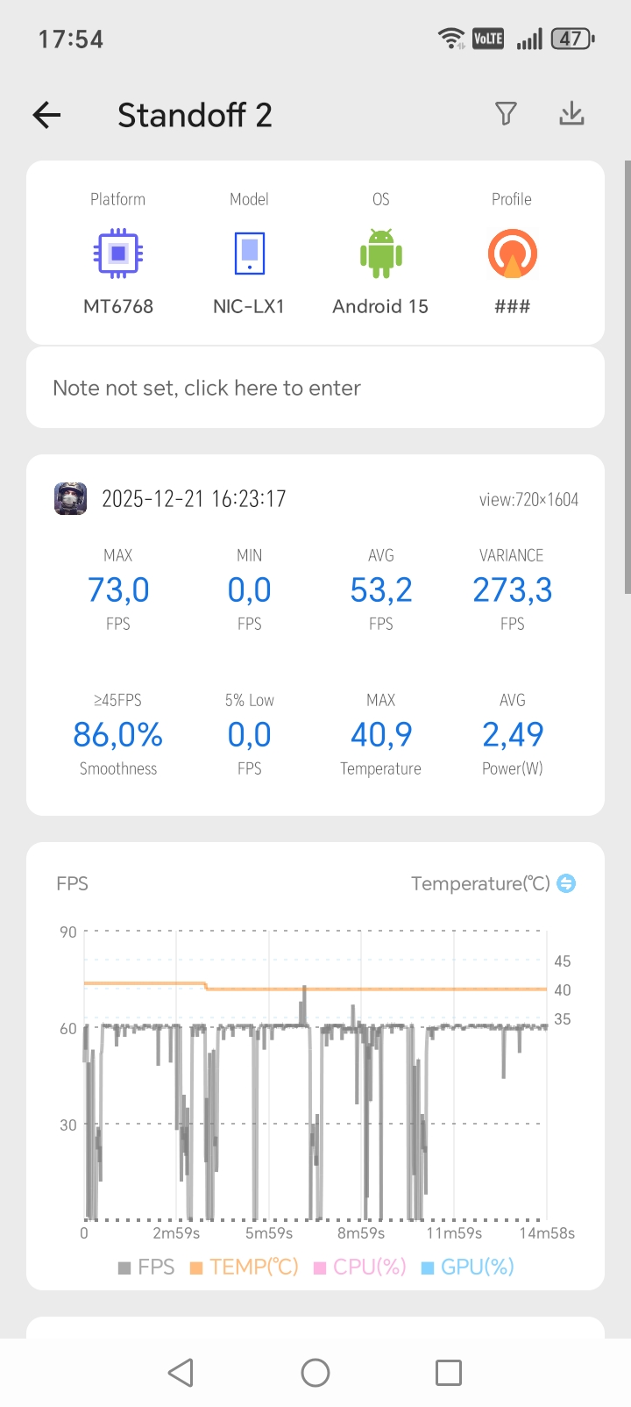The height and width of the screenshot is (1407, 631).
Task: Toggle GPU(%) series in chart legend
Action: point(468,1267)
